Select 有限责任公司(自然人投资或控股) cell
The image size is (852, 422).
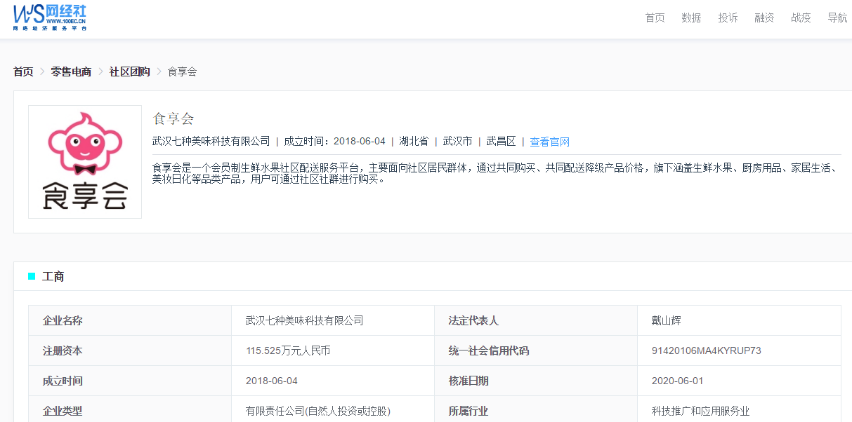click(x=318, y=411)
